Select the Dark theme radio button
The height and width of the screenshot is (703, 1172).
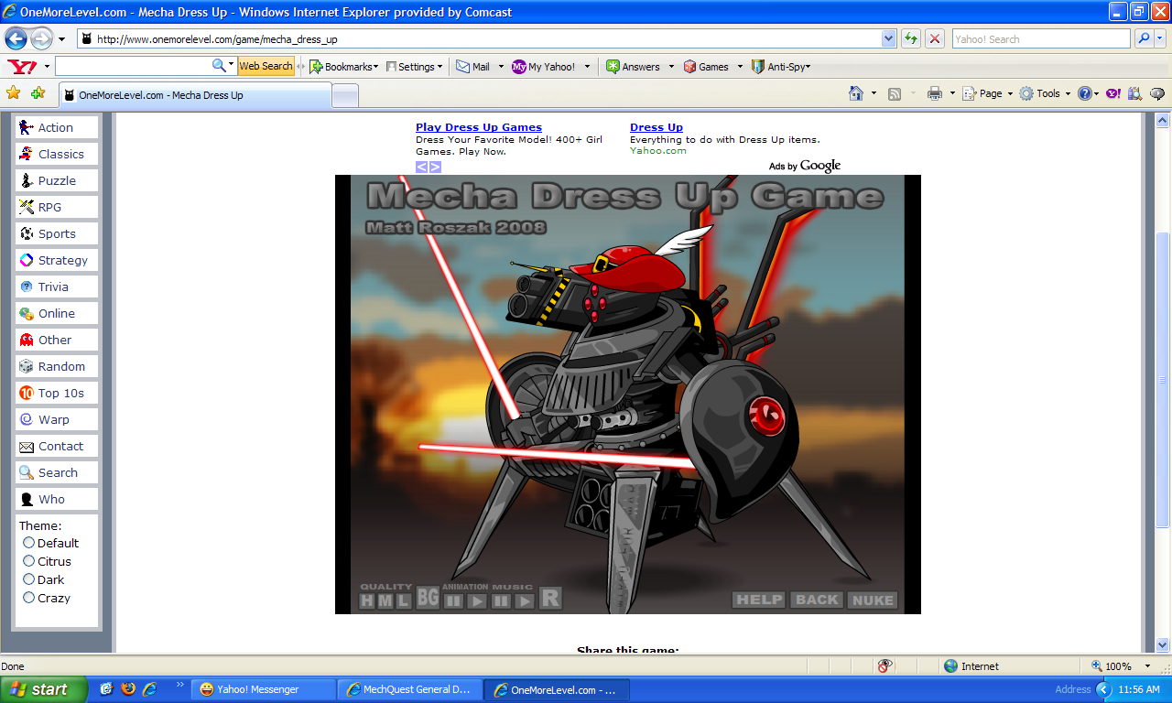[x=28, y=579]
